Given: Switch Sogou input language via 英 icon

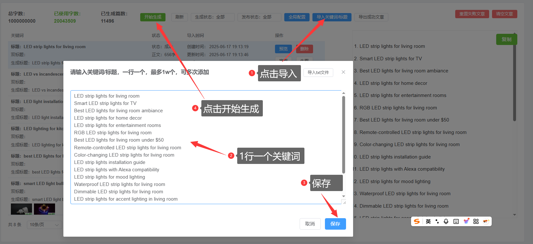Looking at the screenshot, I should (x=428, y=221).
